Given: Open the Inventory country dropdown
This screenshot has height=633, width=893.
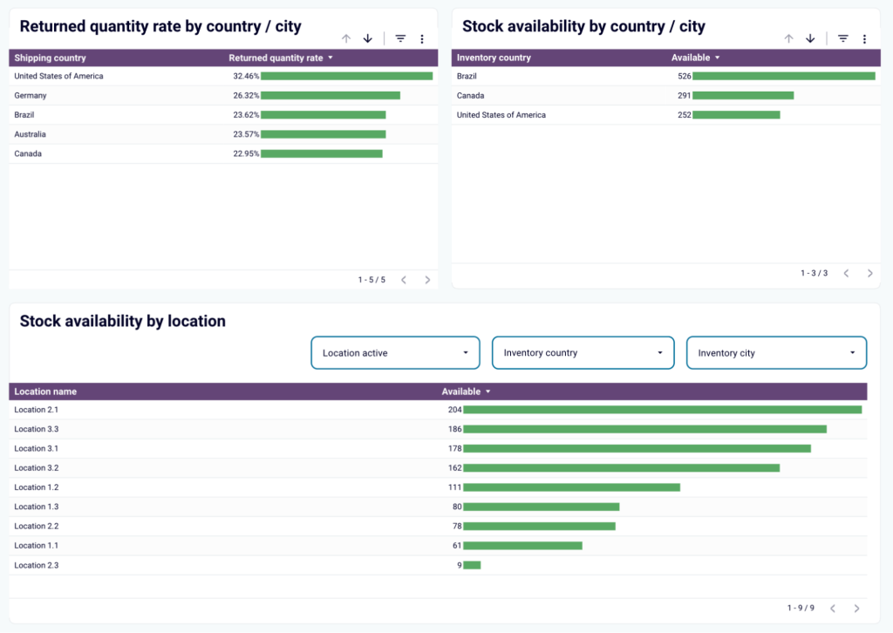Looking at the screenshot, I should coord(583,352).
